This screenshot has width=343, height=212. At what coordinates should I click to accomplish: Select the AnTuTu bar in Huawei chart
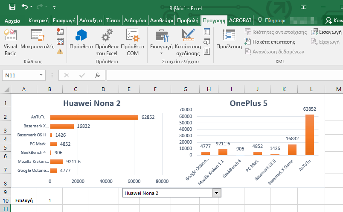pyautogui.click(x=94, y=117)
